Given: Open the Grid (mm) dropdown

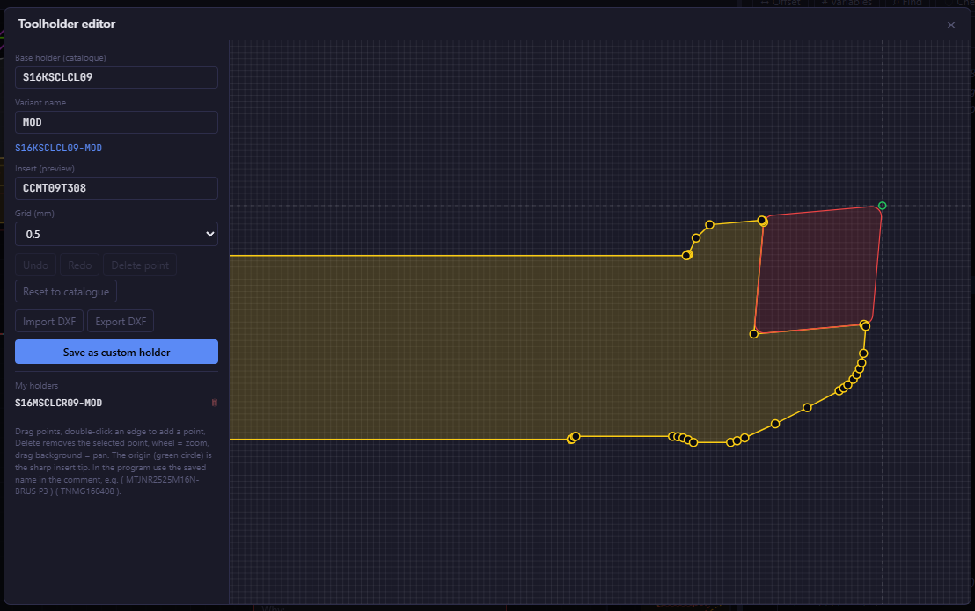Looking at the screenshot, I should click(x=116, y=234).
